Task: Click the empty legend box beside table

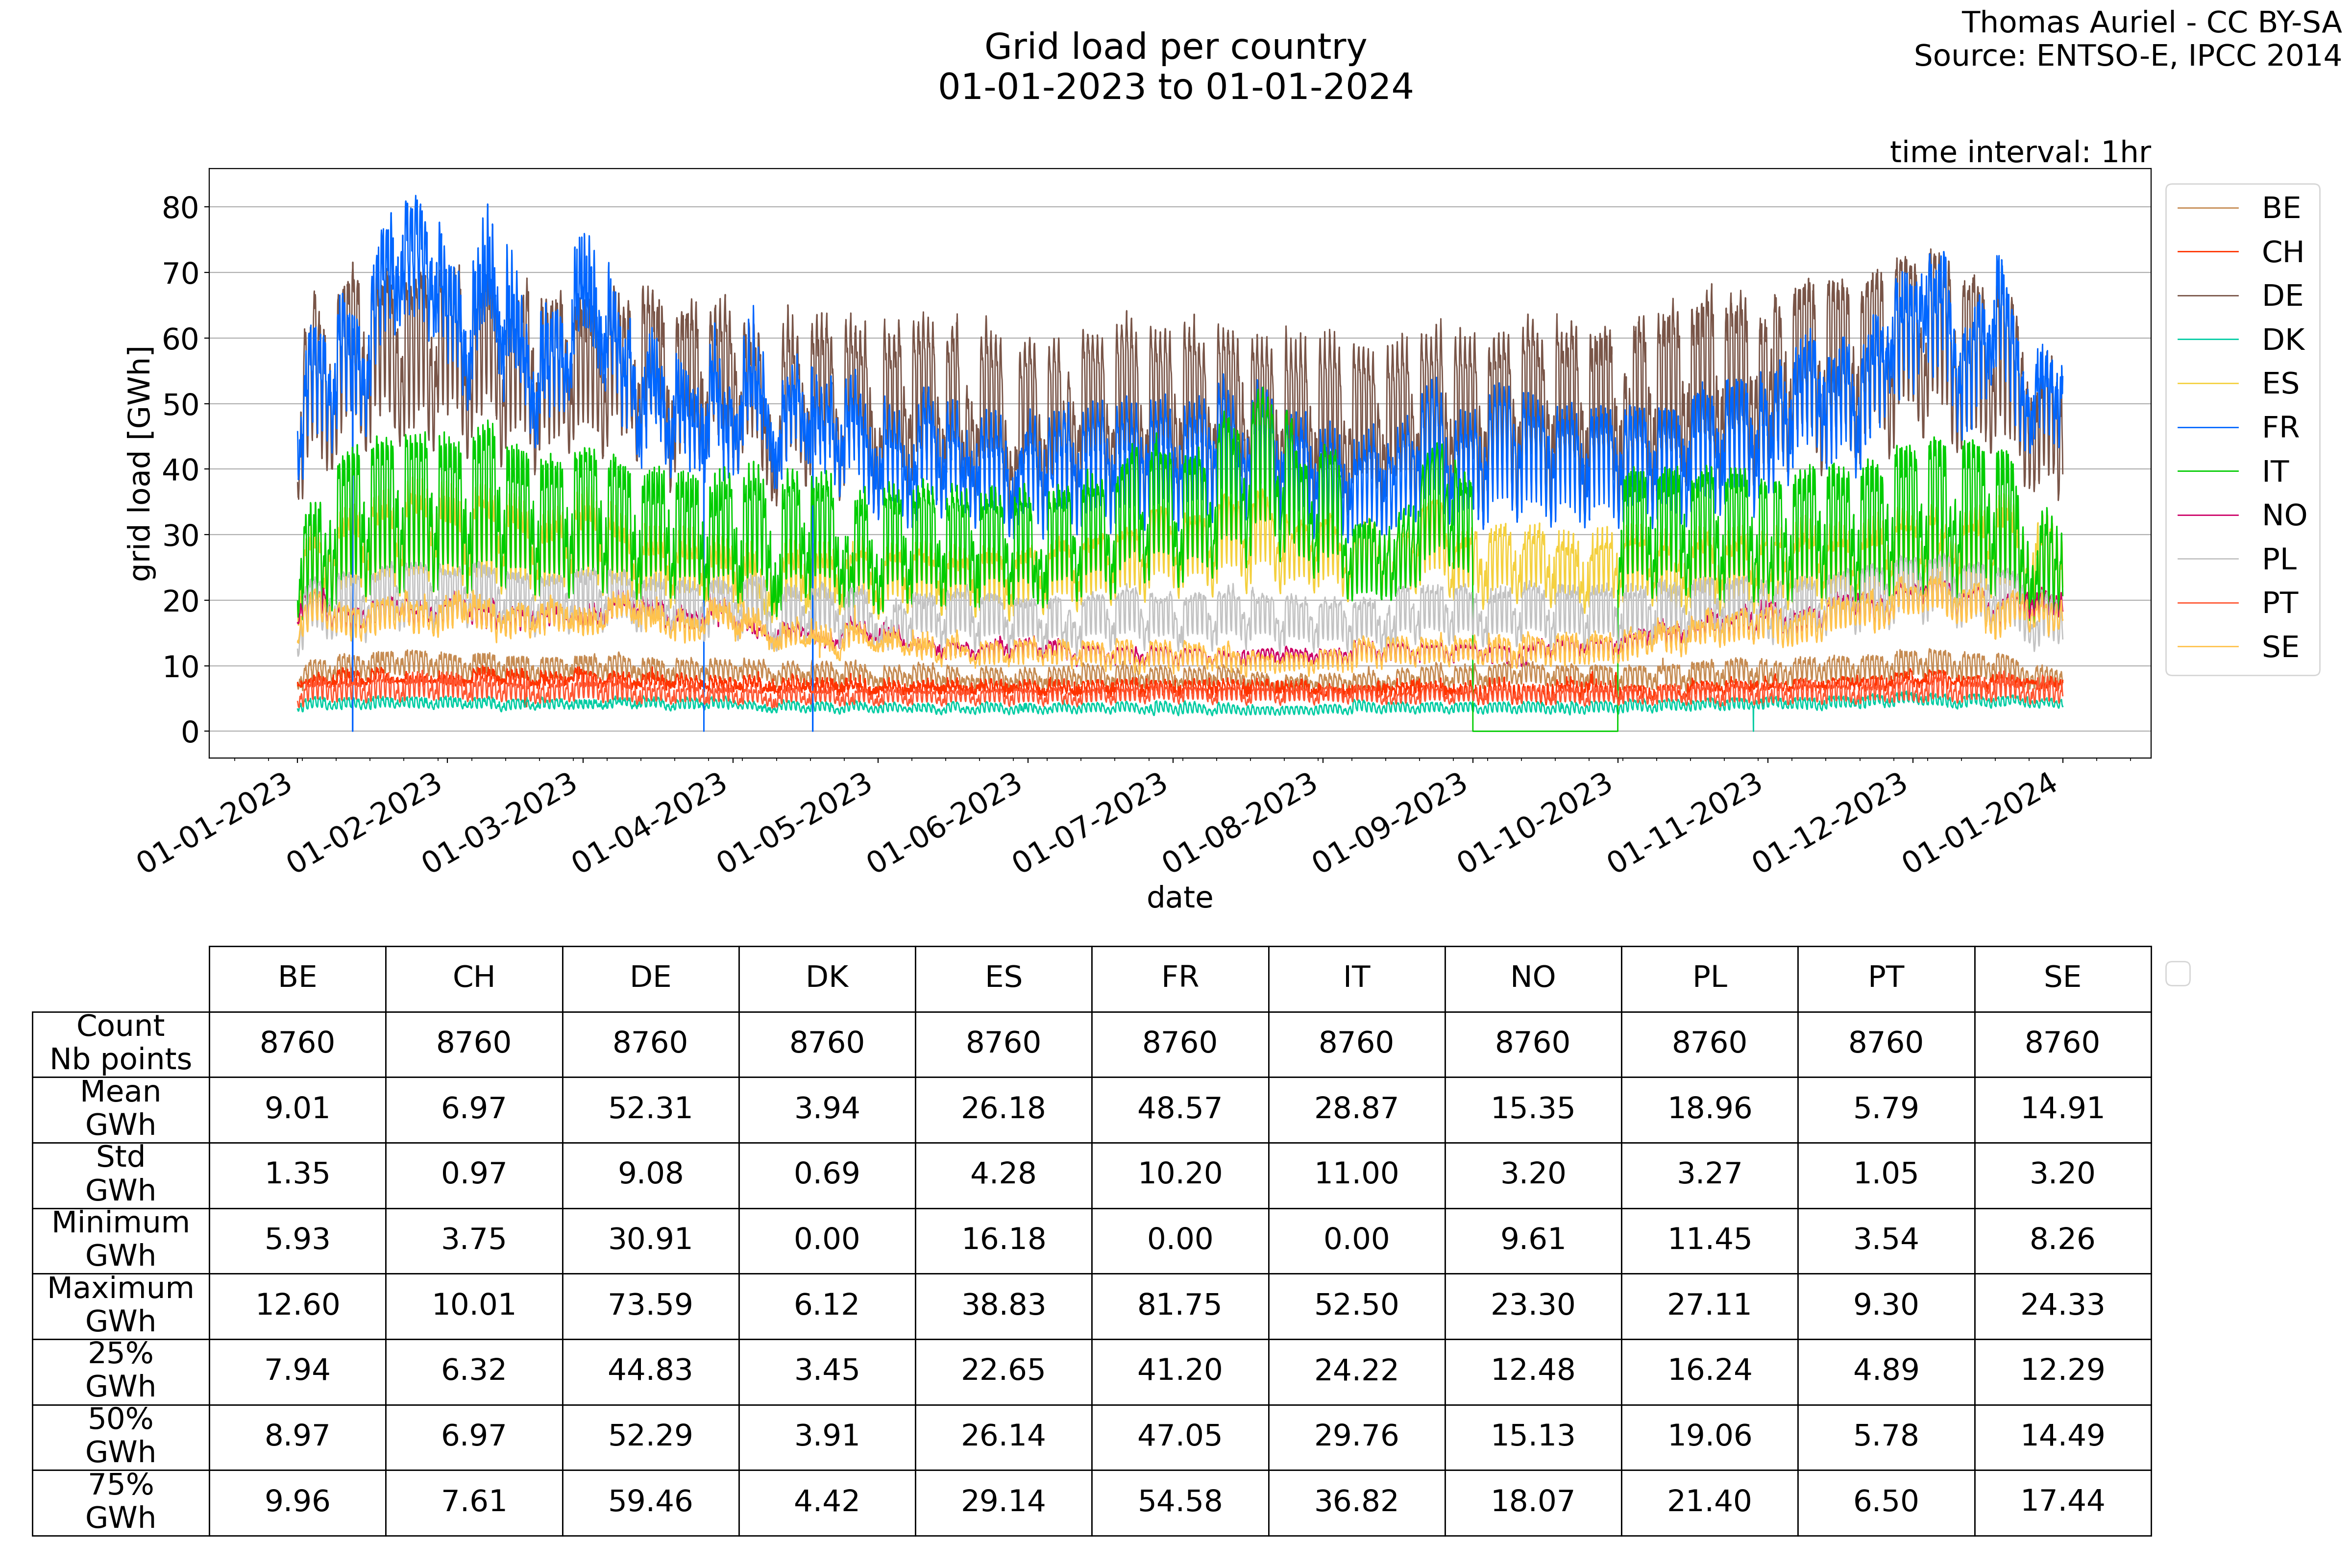Action: 2177,973
